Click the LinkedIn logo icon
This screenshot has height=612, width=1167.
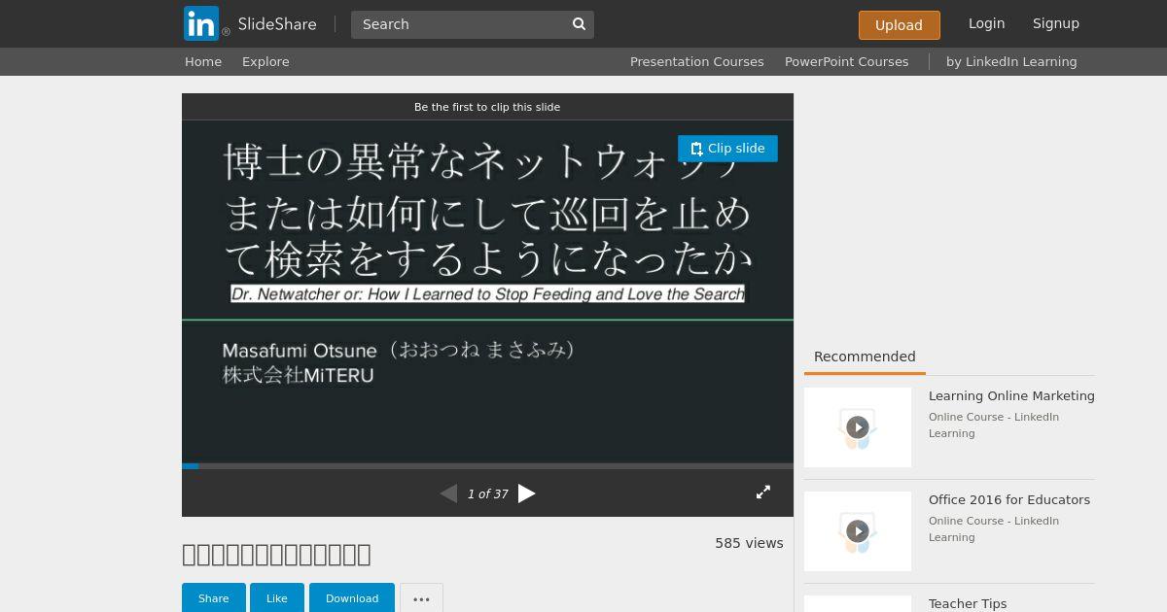pyautogui.click(x=201, y=23)
